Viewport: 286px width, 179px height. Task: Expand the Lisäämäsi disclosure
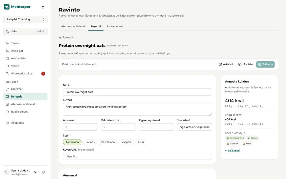point(233,151)
